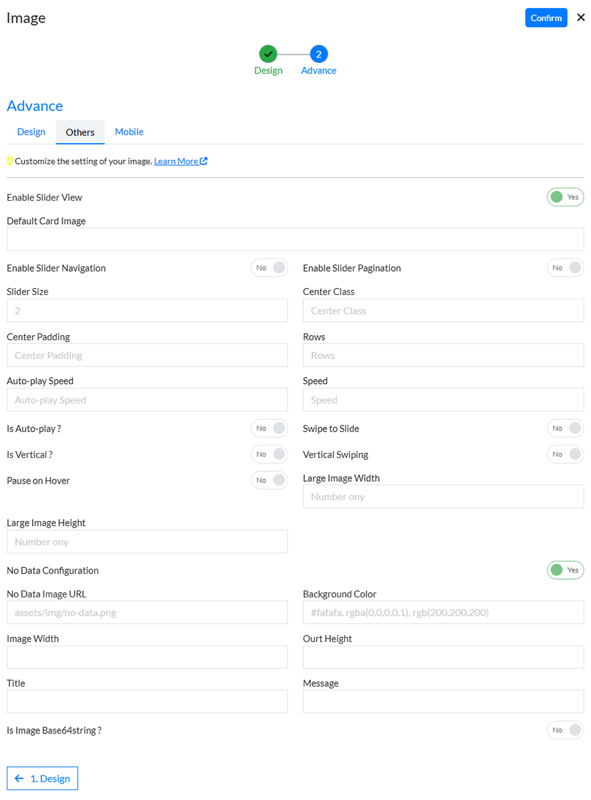Toggle Is Auto-play switch on
This screenshot has height=800, width=591.
[x=269, y=428]
